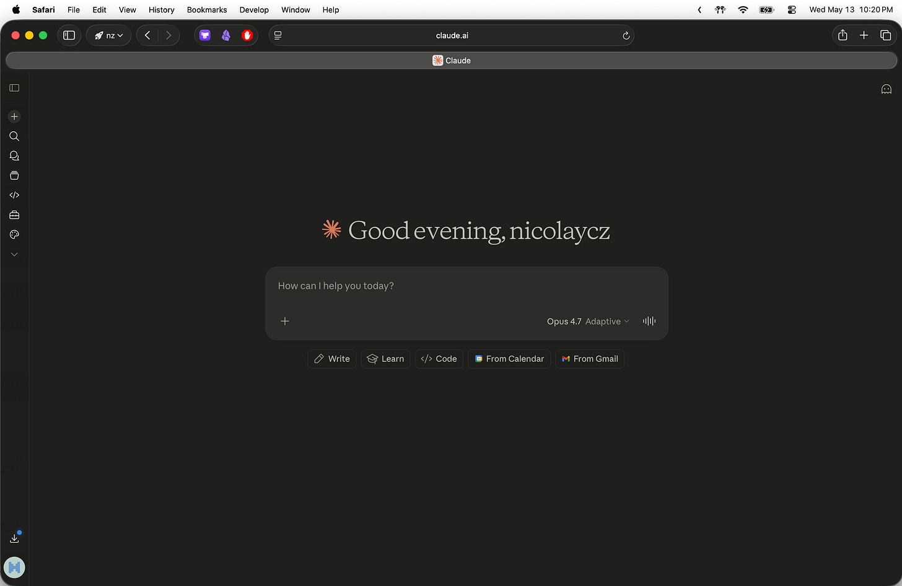Click the first purple extension icon in toolbar
The image size is (902, 586).
point(205,35)
